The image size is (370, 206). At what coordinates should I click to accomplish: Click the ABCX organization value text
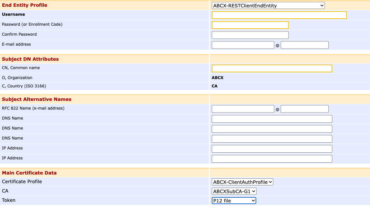pos(218,78)
